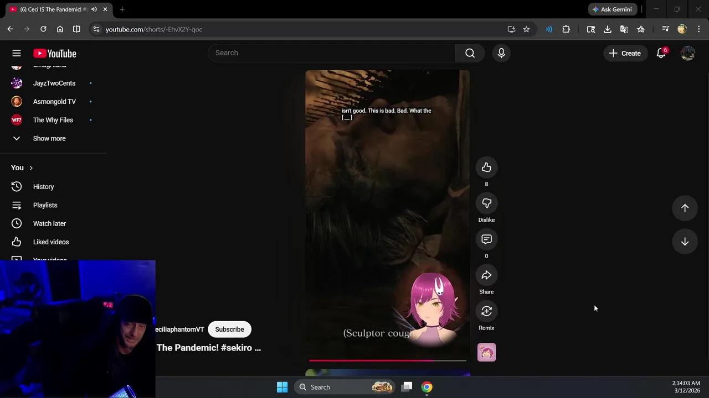
Task: Go to previous Short with up arrow
Action: click(685, 208)
